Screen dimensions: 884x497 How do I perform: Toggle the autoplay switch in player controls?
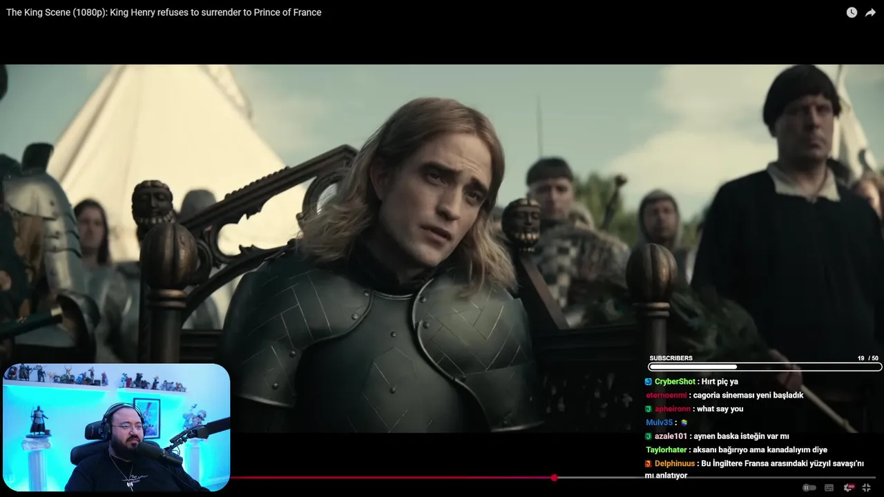(809, 487)
